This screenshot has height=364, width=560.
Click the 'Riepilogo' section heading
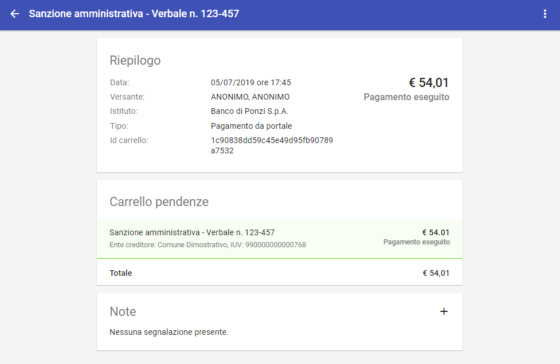click(135, 60)
